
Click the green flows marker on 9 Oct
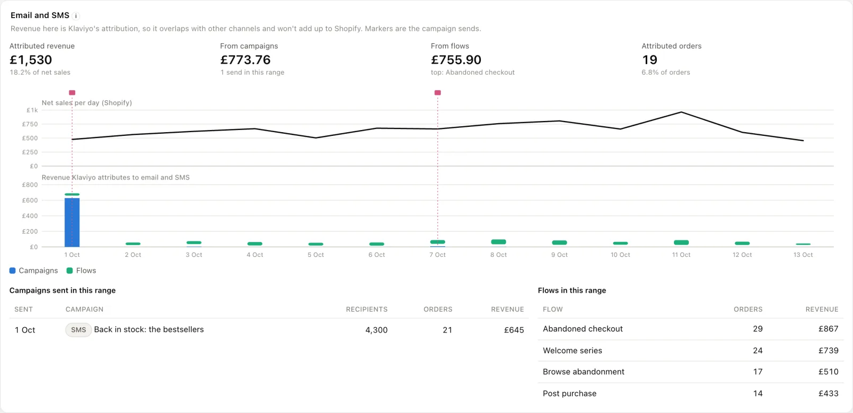point(559,242)
